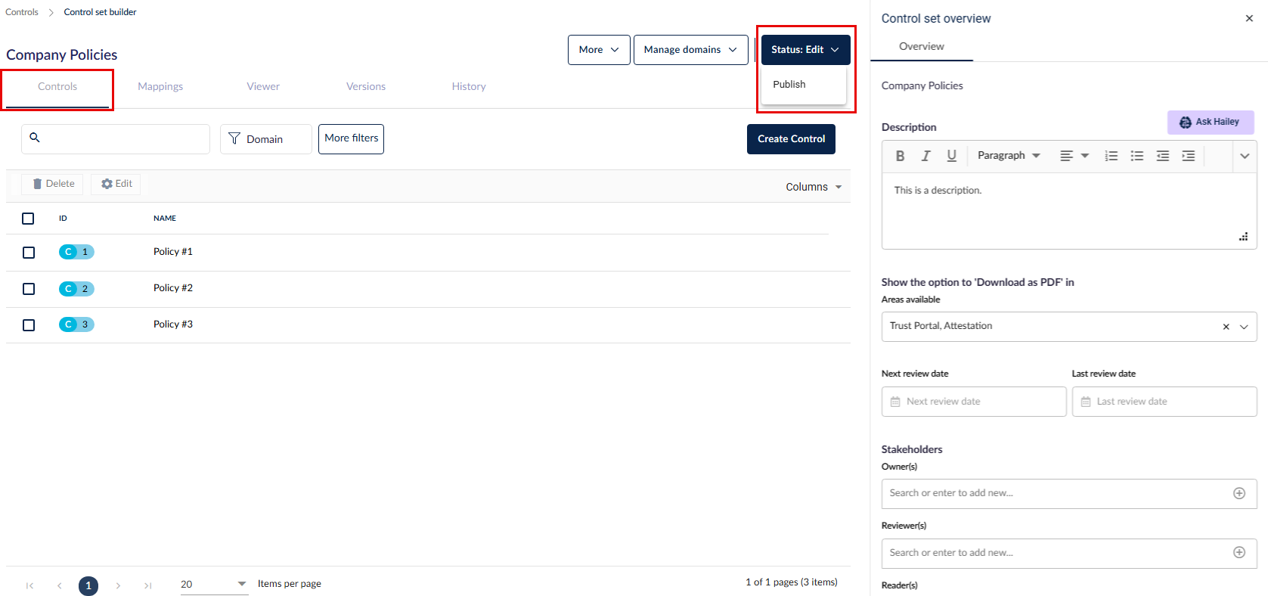The width and height of the screenshot is (1268, 596).
Task: Insert a numbered list in description
Action: point(1111,156)
